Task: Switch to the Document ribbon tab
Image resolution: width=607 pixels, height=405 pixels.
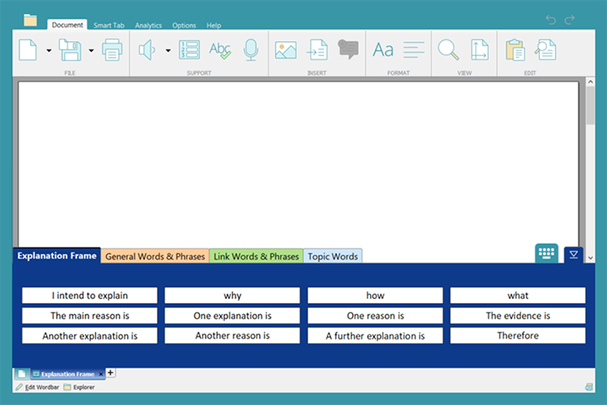Action: coord(68,24)
